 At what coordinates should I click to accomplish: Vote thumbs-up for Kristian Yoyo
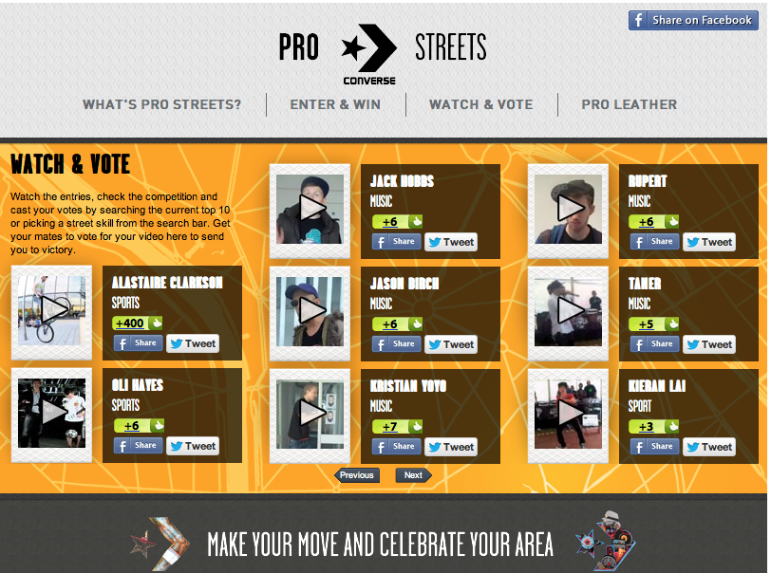[x=416, y=426]
